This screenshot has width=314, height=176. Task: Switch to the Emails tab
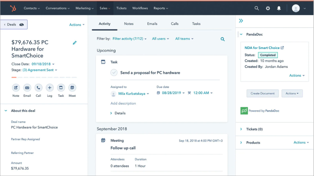[152, 24]
